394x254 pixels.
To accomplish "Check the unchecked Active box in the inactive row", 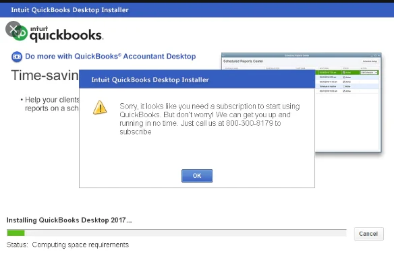I will (344, 86).
